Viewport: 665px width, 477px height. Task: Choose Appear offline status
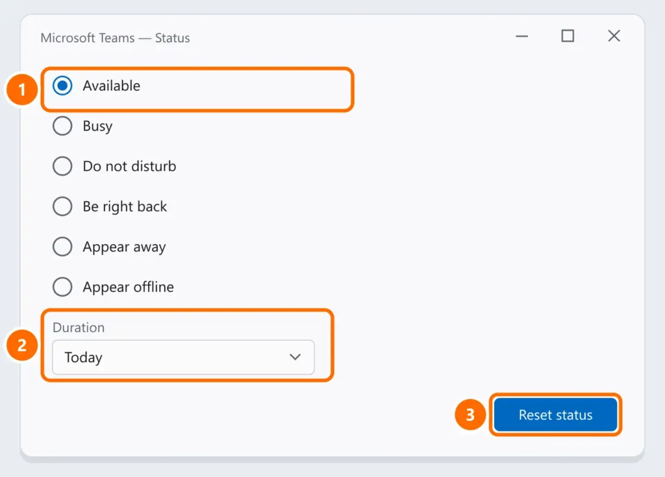[x=62, y=287]
